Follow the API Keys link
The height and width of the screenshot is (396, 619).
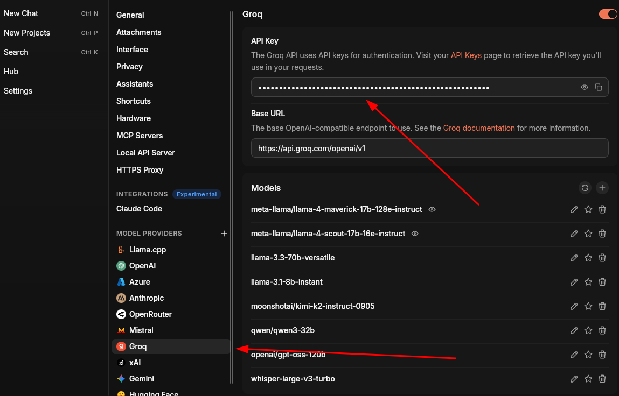click(x=466, y=55)
